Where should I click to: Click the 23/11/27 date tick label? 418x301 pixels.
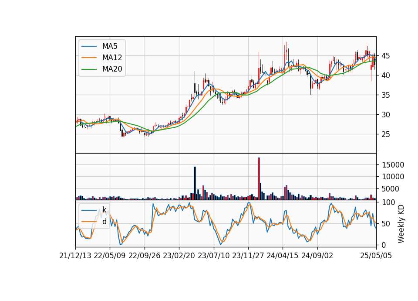[248, 256]
